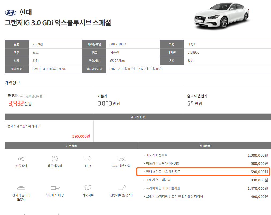
Task: Click the 대형차 body type value
Action: coord(192,44)
